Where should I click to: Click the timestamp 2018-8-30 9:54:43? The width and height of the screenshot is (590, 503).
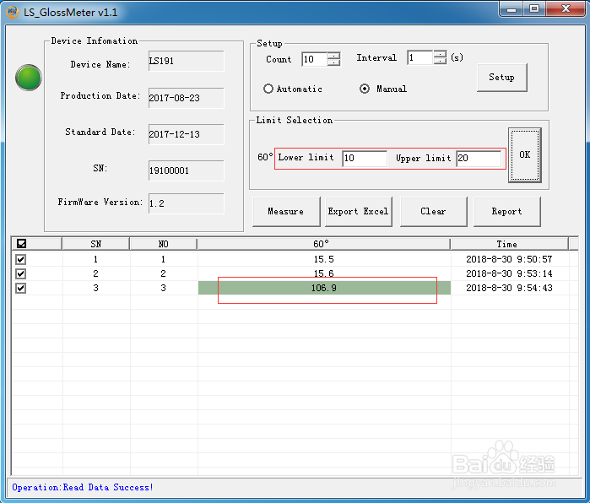point(509,288)
